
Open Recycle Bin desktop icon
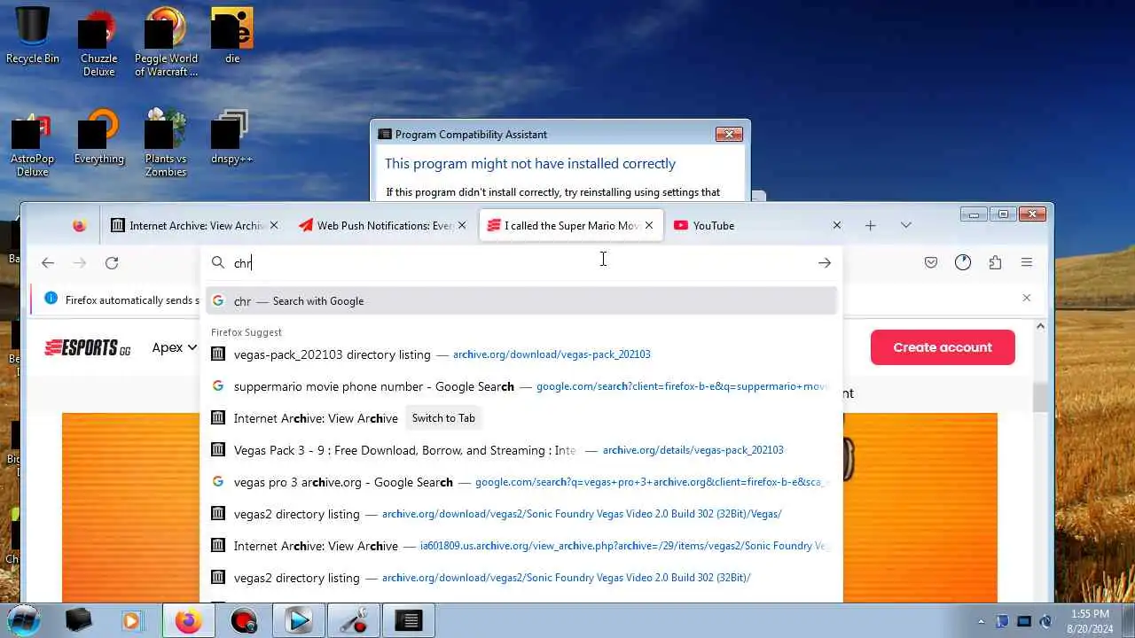(33, 35)
